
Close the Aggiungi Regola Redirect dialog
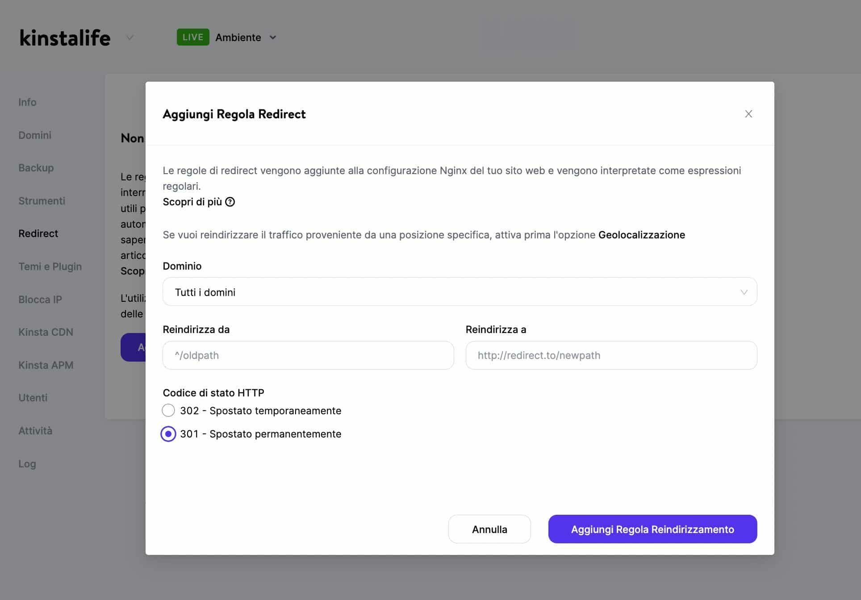coord(748,114)
